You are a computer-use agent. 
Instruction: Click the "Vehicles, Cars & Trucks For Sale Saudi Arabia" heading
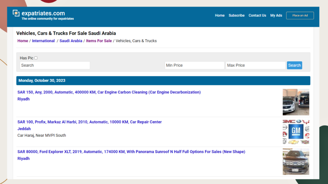[x=66, y=33]
